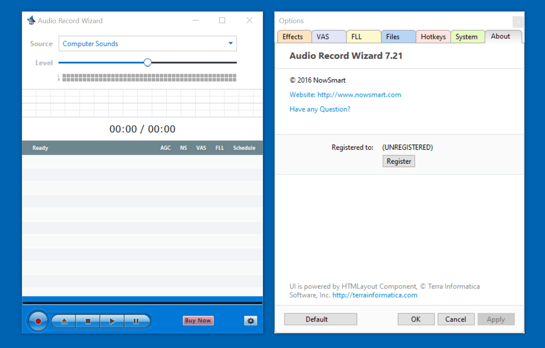Viewport: 545px width, 348px height.
Task: Minimize the Audio Record Wizard window
Action: coord(196,20)
